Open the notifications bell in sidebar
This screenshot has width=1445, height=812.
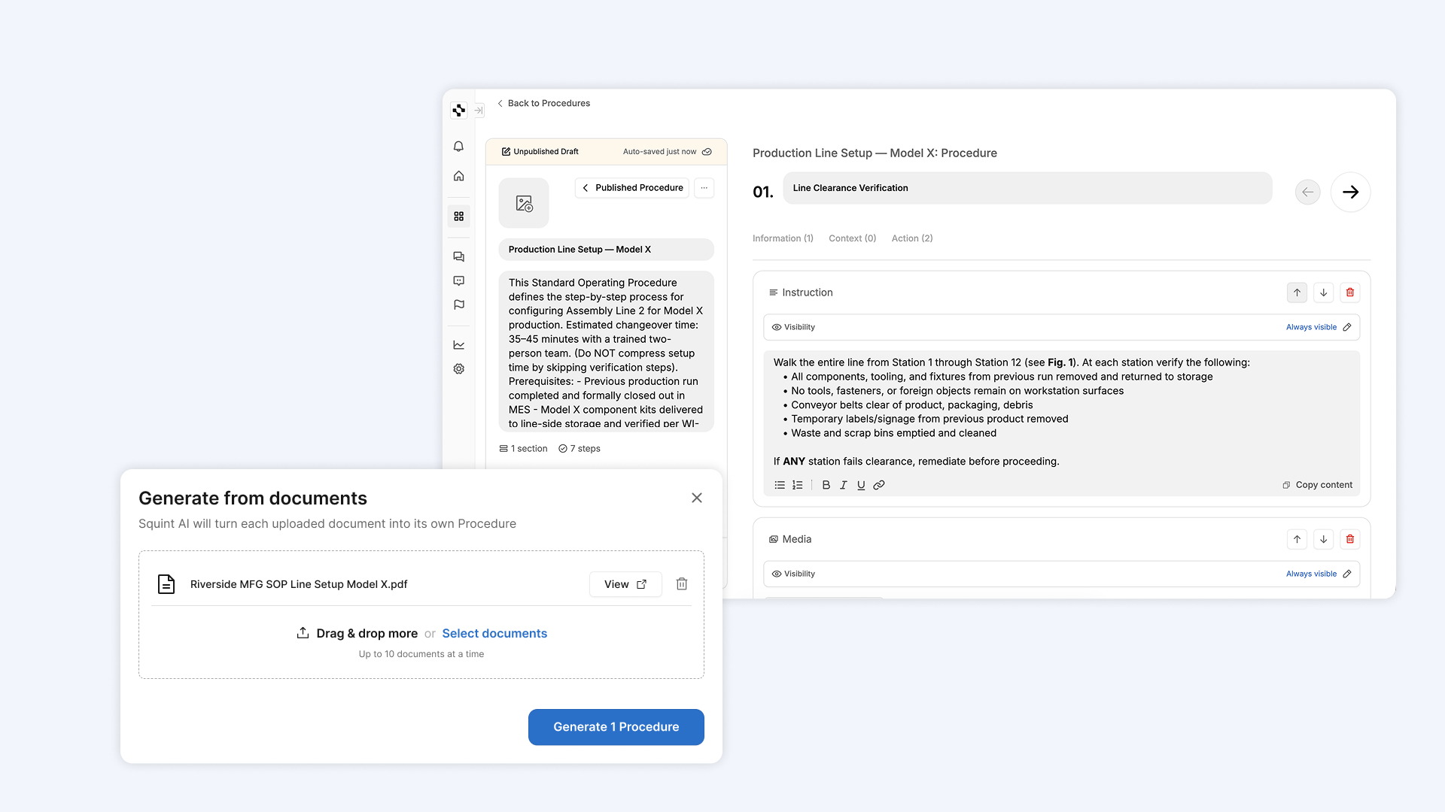pyautogui.click(x=458, y=147)
